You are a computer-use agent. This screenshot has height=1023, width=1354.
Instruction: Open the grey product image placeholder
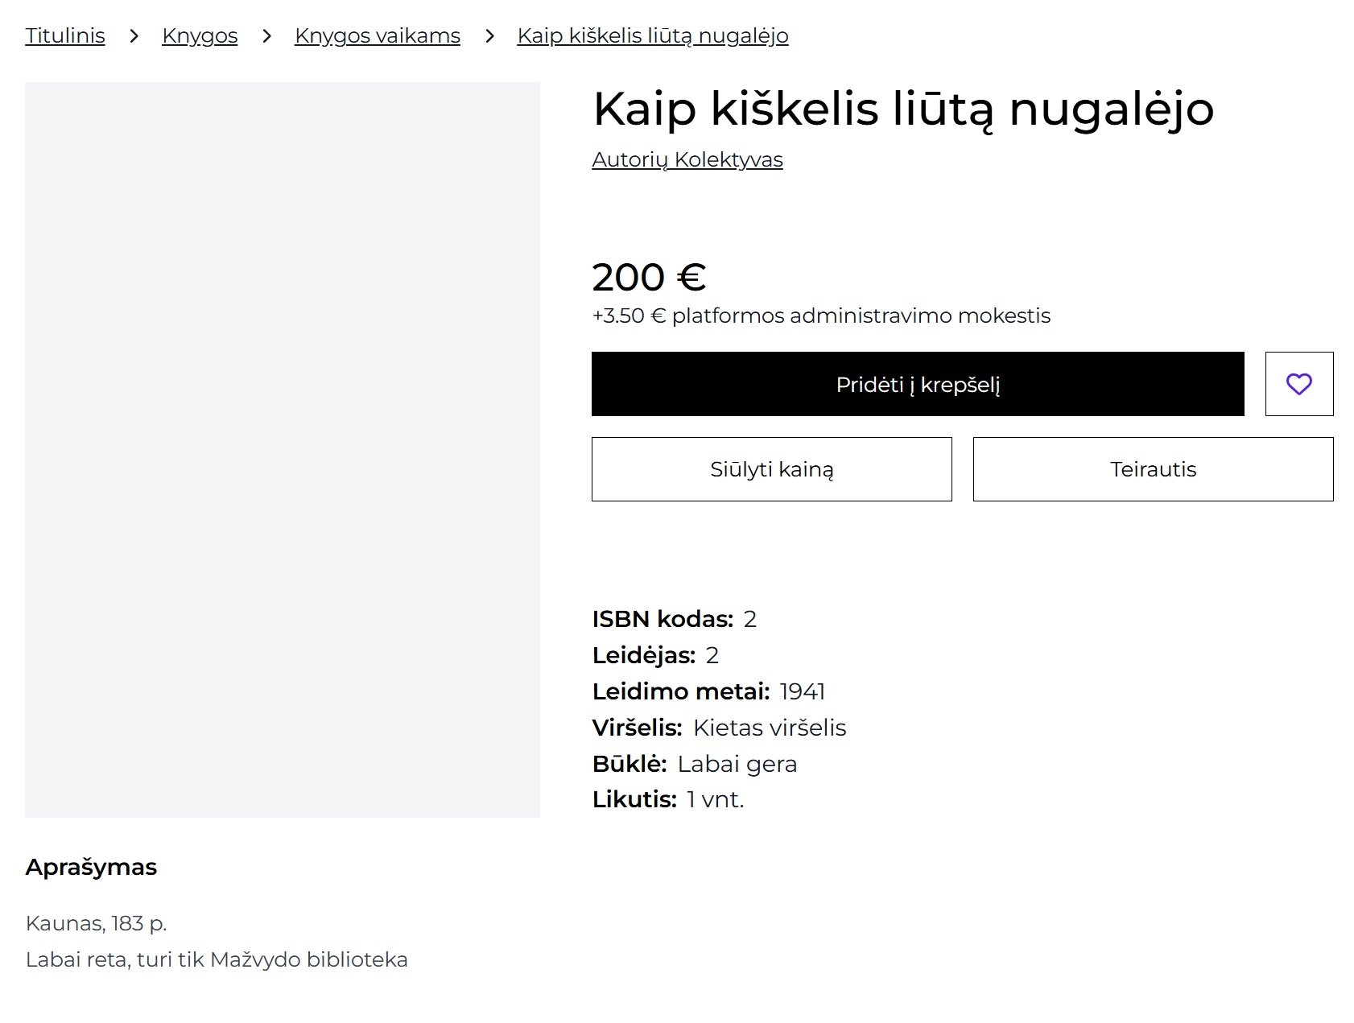[x=283, y=450]
